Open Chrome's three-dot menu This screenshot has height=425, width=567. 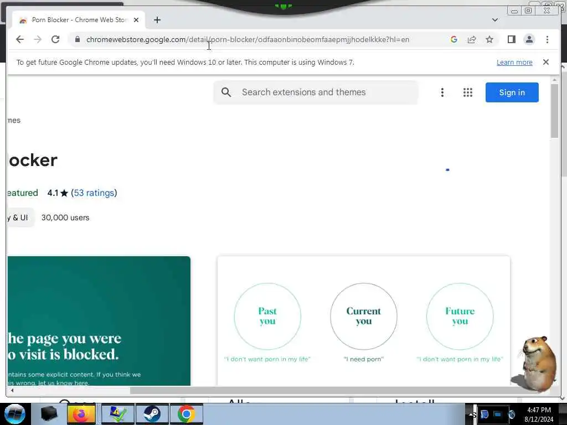547,39
